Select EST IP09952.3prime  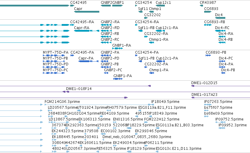tap(233, 125)
